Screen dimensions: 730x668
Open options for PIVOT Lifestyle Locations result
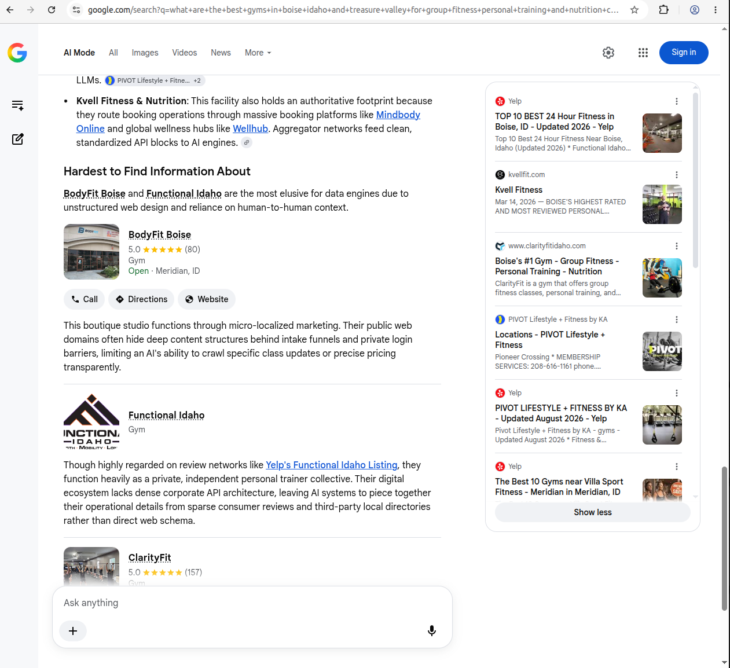click(676, 320)
